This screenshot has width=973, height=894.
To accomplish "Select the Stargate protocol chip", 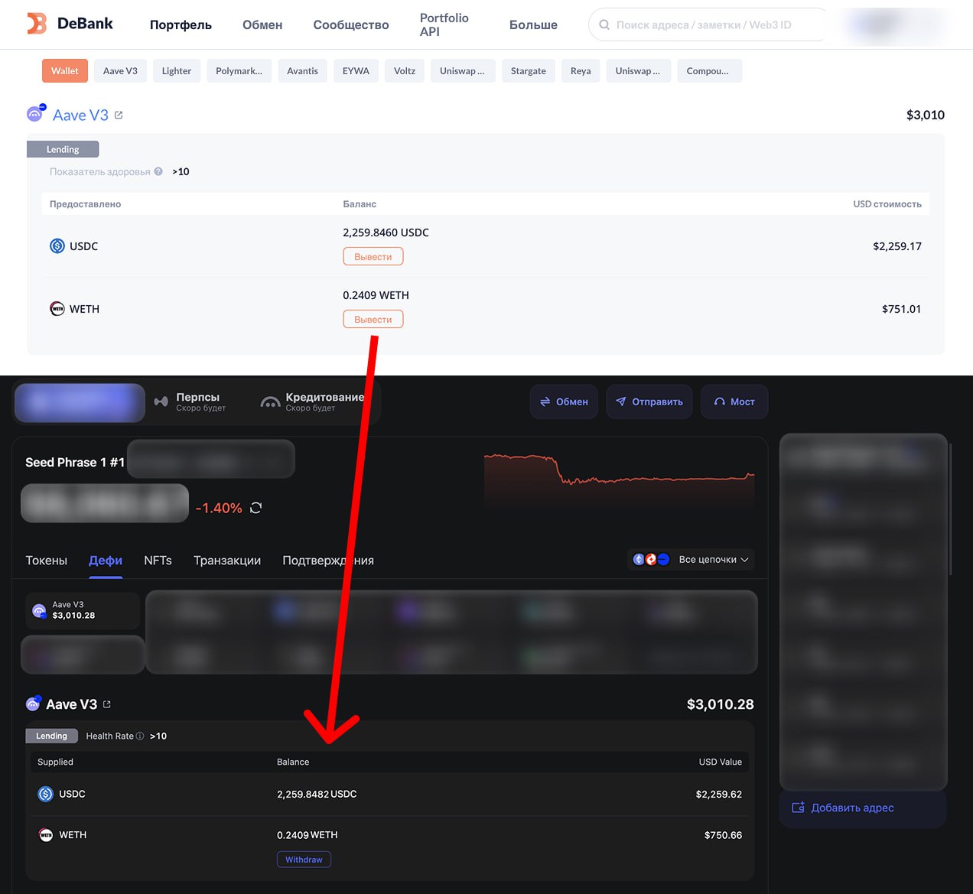I will coord(528,71).
